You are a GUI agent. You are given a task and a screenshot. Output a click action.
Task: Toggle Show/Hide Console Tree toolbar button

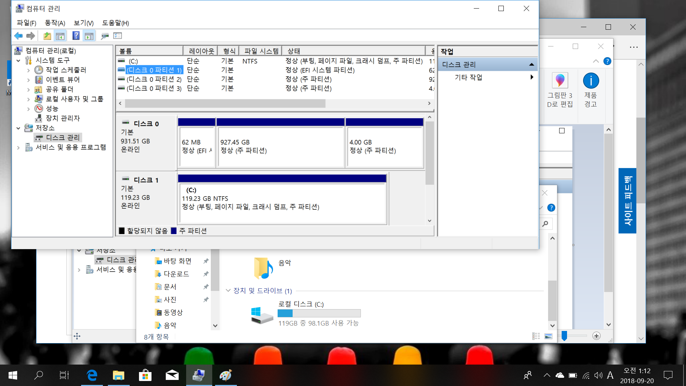(60, 36)
